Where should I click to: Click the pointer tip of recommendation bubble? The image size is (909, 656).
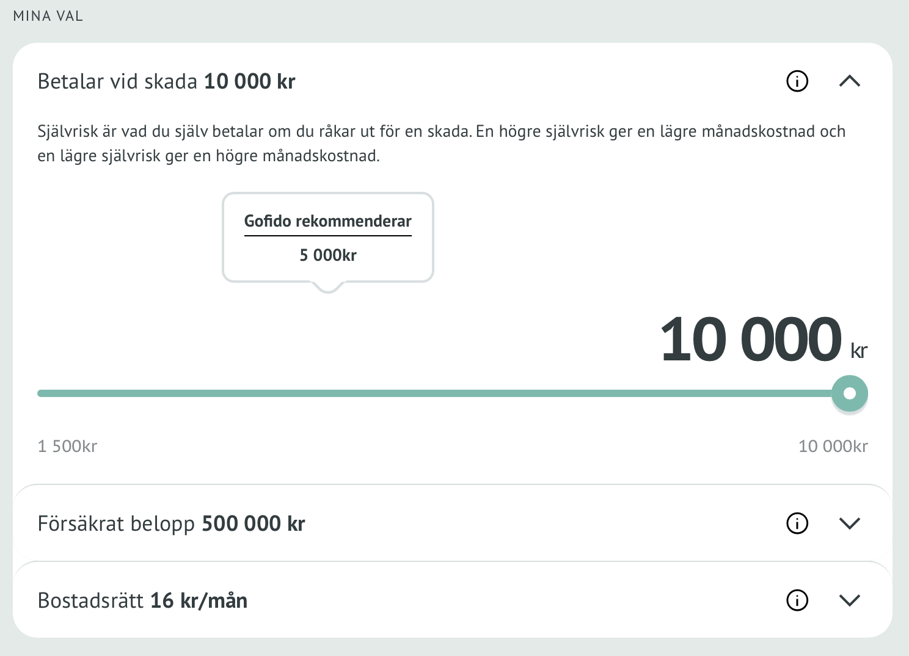328,289
